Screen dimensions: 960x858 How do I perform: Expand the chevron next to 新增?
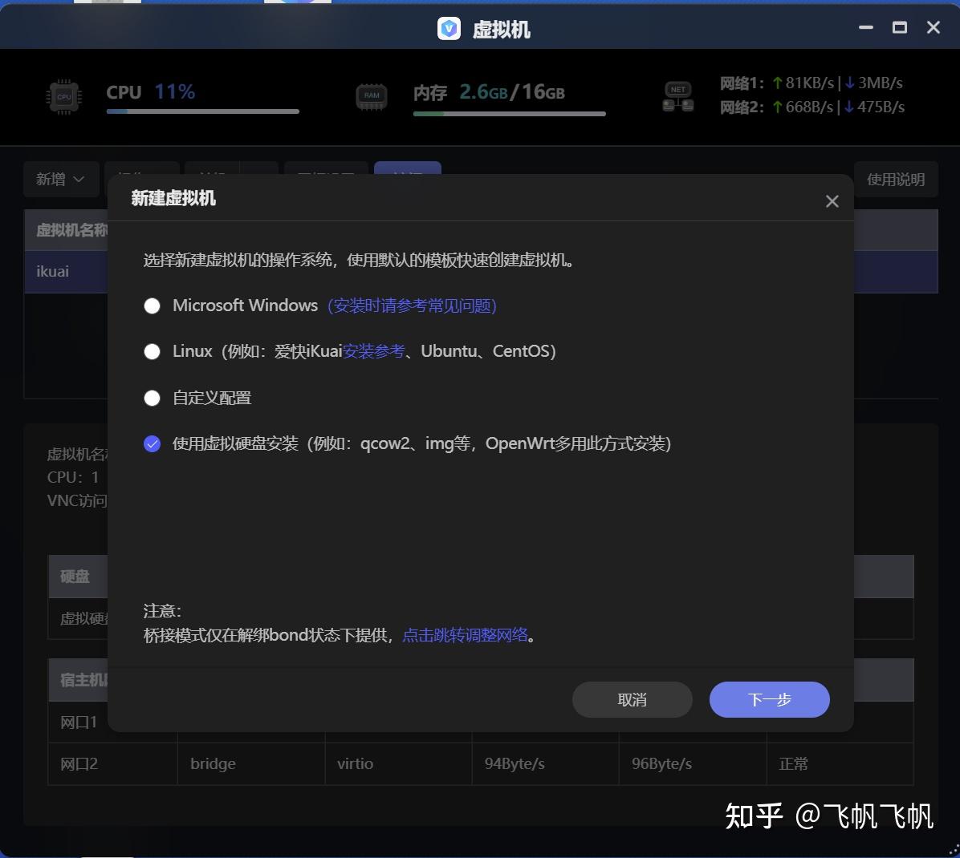click(79, 179)
